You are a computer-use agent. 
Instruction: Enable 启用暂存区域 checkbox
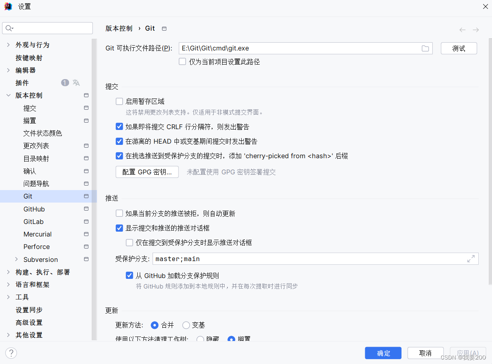tap(119, 101)
